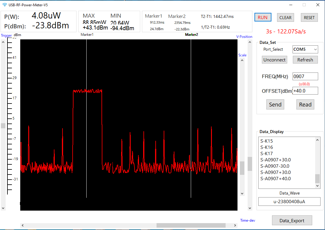
Task: Focus the FREQ(MHz) input field
Action: click(x=305, y=76)
